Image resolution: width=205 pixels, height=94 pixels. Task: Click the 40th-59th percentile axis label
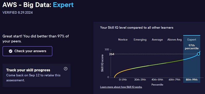[x=157, y=80]
